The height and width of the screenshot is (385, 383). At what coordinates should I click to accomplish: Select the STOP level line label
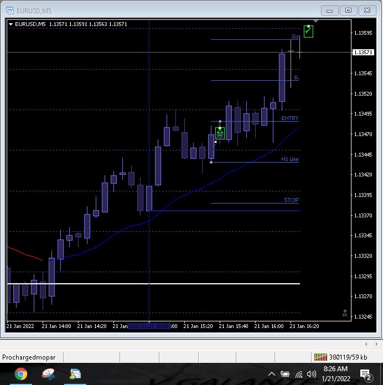point(291,200)
